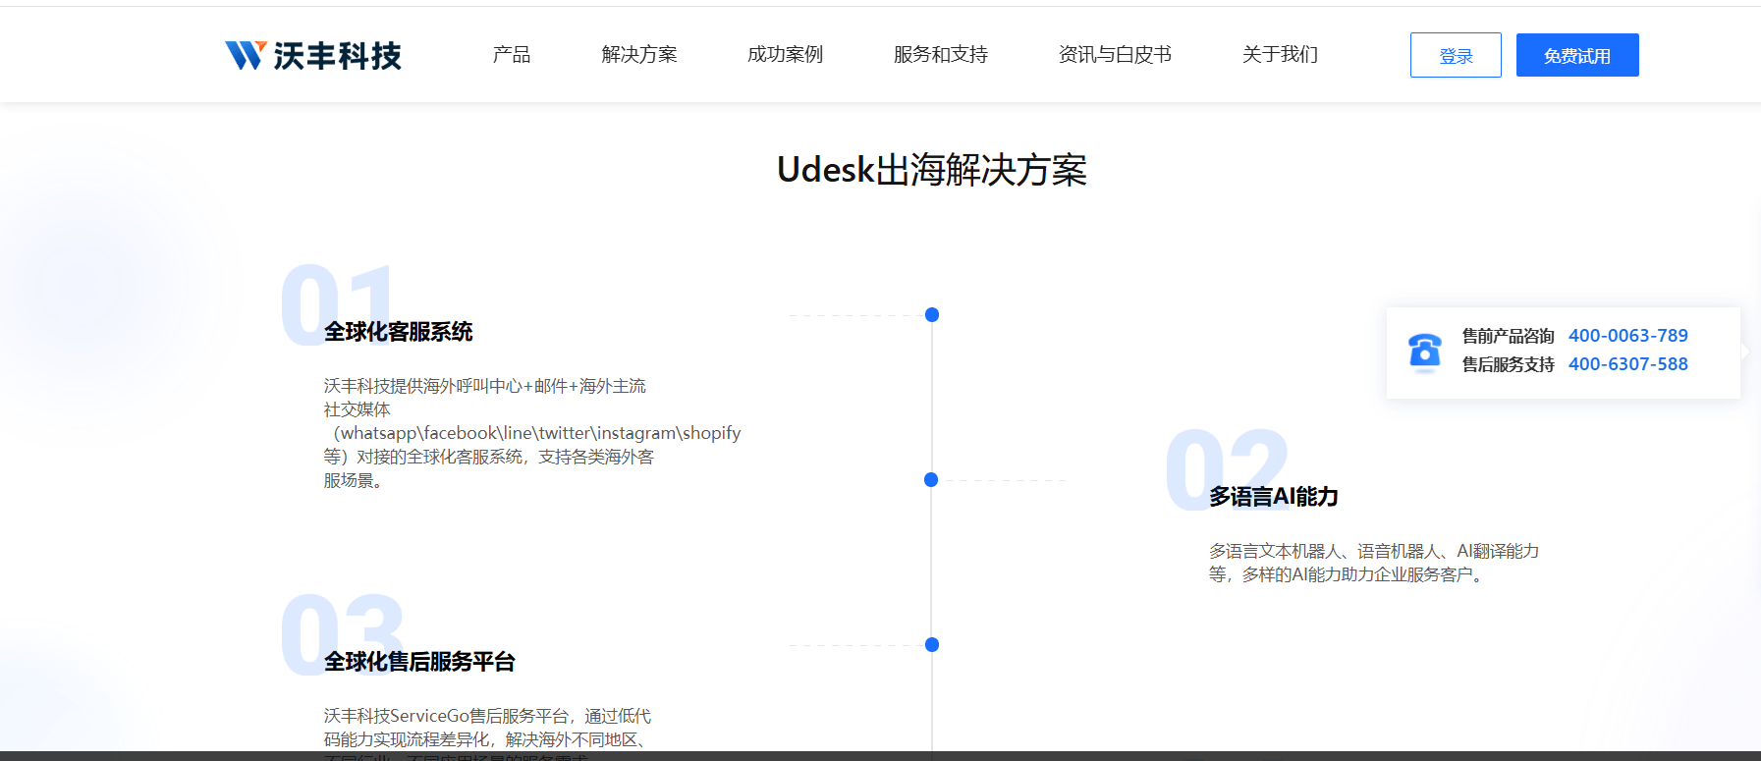Image resolution: width=1761 pixels, height=761 pixels.
Task: Open the 解决方案 menu
Action: click(x=639, y=54)
